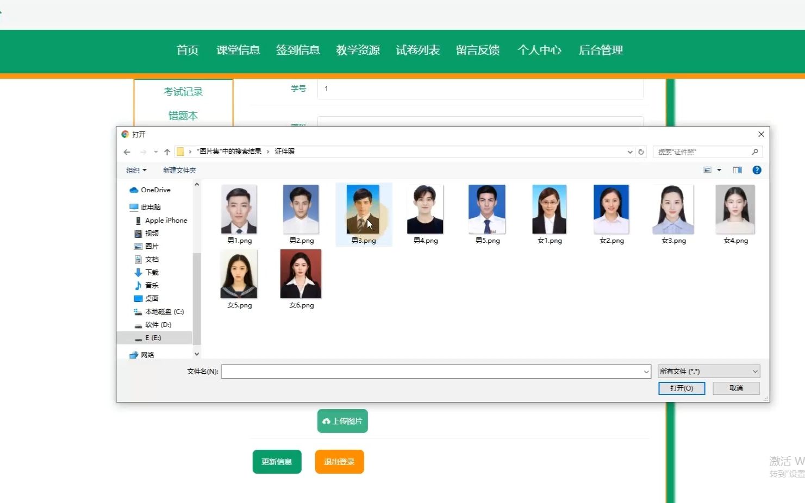Select the 女3.png photo thumbnail

[x=673, y=209]
